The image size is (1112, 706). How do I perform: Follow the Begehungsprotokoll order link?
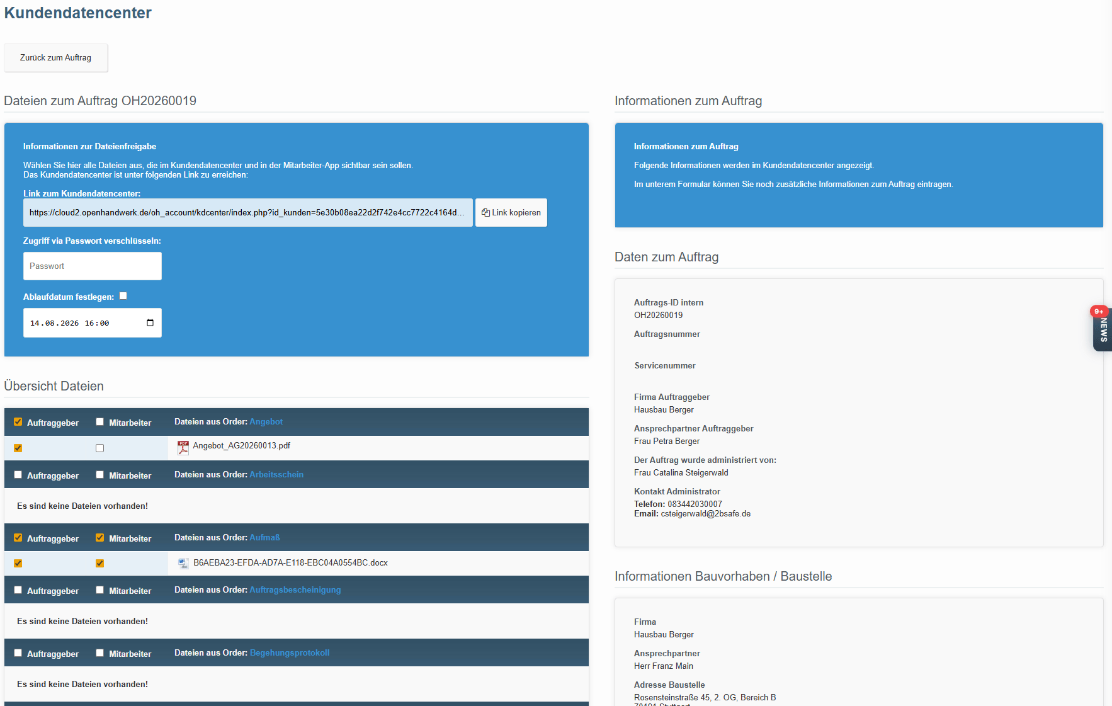tap(289, 653)
